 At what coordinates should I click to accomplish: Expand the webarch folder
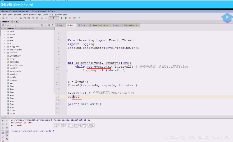coord(4,53)
